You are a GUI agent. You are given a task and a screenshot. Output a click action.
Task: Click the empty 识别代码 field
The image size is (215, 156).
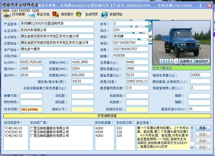(x=57, y=55)
